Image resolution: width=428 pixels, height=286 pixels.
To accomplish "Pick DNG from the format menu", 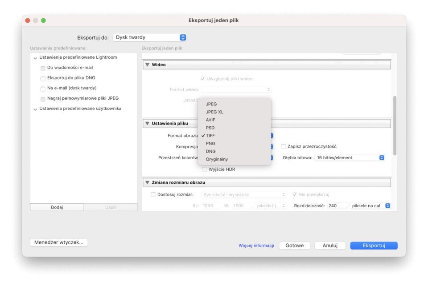I will [x=210, y=152].
